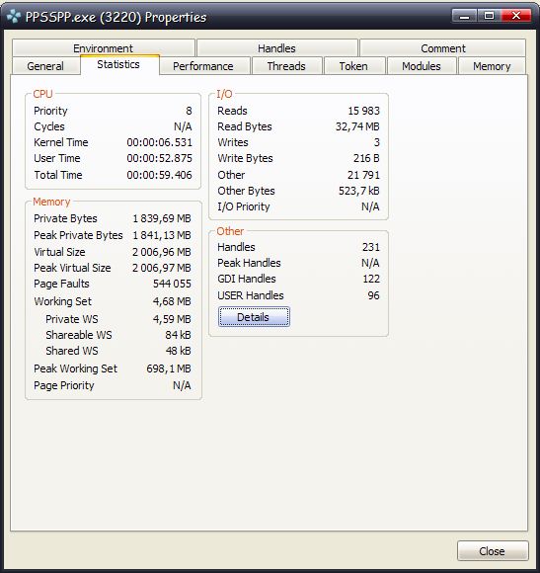Click the Priority value 8
The height and width of the screenshot is (573, 540).
tap(189, 111)
